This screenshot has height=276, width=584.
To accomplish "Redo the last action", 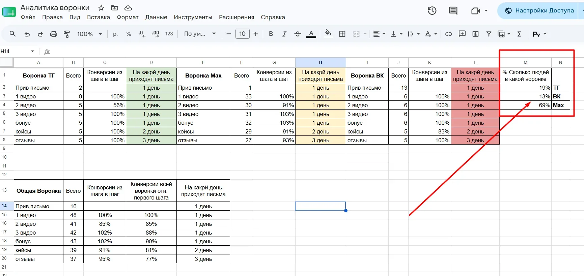I will coord(40,34).
